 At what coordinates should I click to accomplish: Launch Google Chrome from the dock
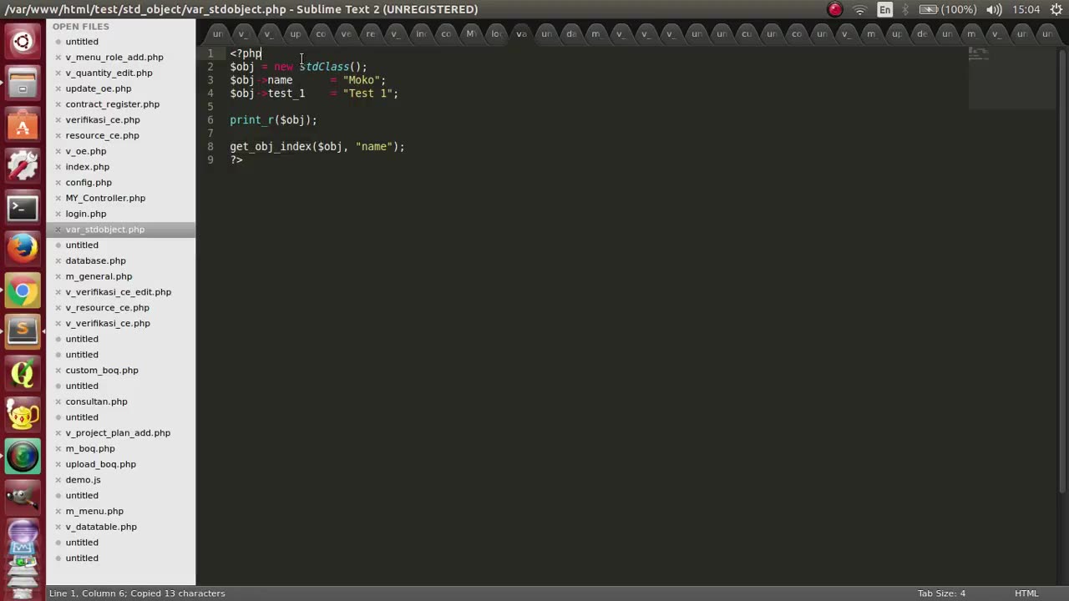(23, 290)
